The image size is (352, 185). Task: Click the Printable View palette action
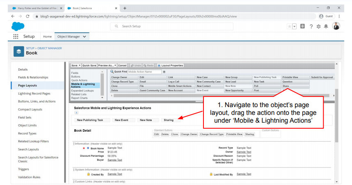coord(295,78)
